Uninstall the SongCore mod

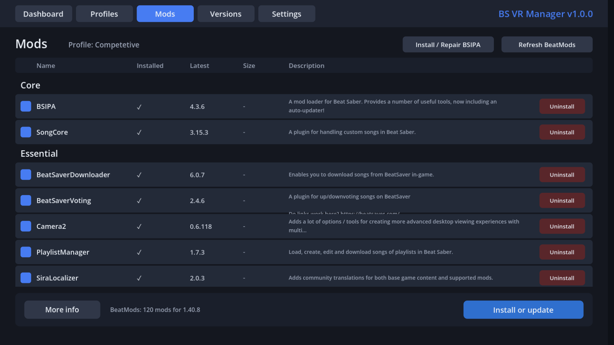tap(562, 132)
